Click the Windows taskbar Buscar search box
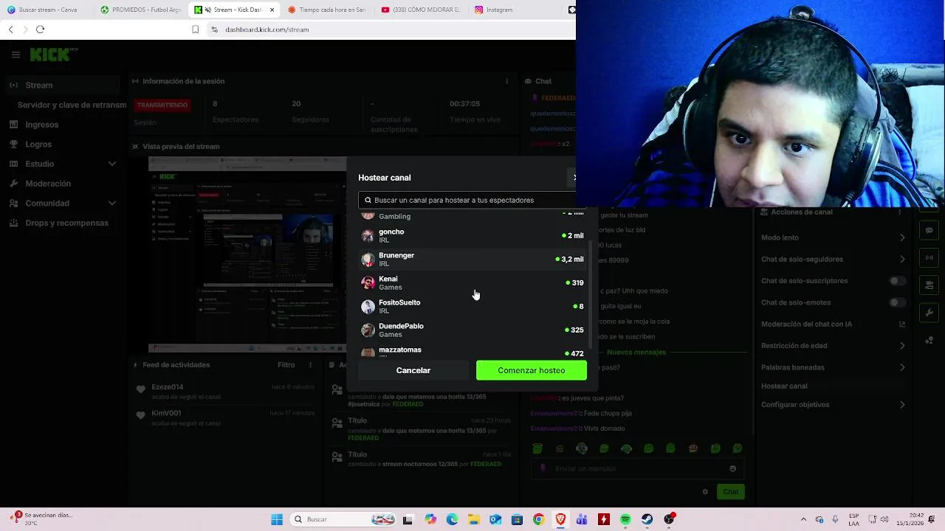945x531 pixels. [x=342, y=519]
